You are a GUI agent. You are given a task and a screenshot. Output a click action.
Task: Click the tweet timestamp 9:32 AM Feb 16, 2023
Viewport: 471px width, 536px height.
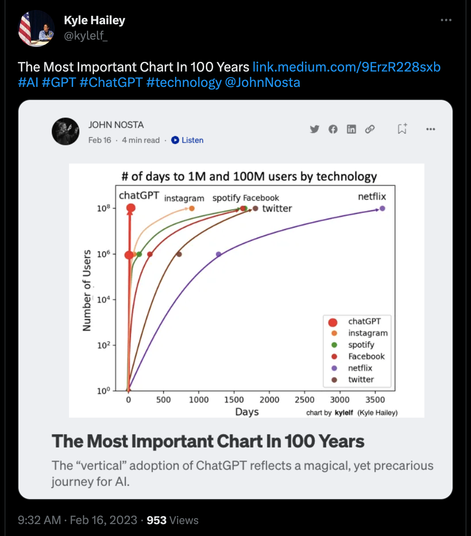77,520
